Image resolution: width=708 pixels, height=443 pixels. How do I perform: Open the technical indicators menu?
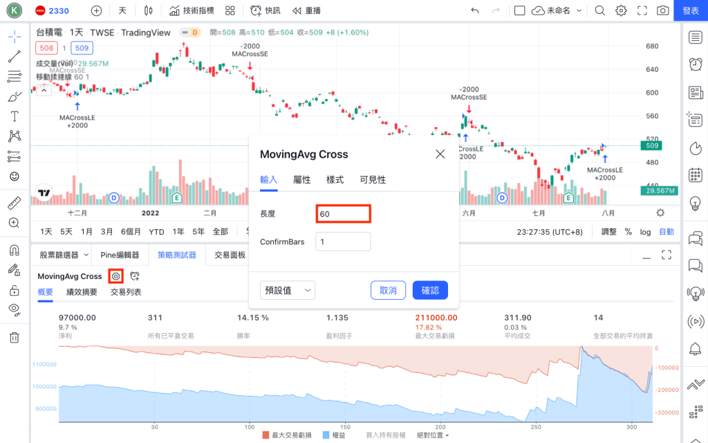click(x=192, y=11)
